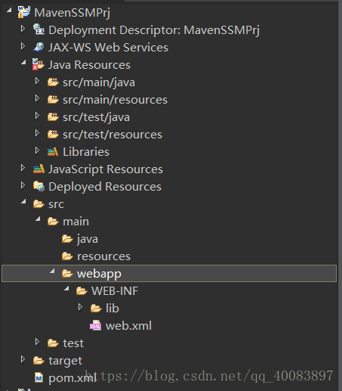Click the WEB-INF folder icon
This screenshot has width=342, height=391.
pos(82,290)
